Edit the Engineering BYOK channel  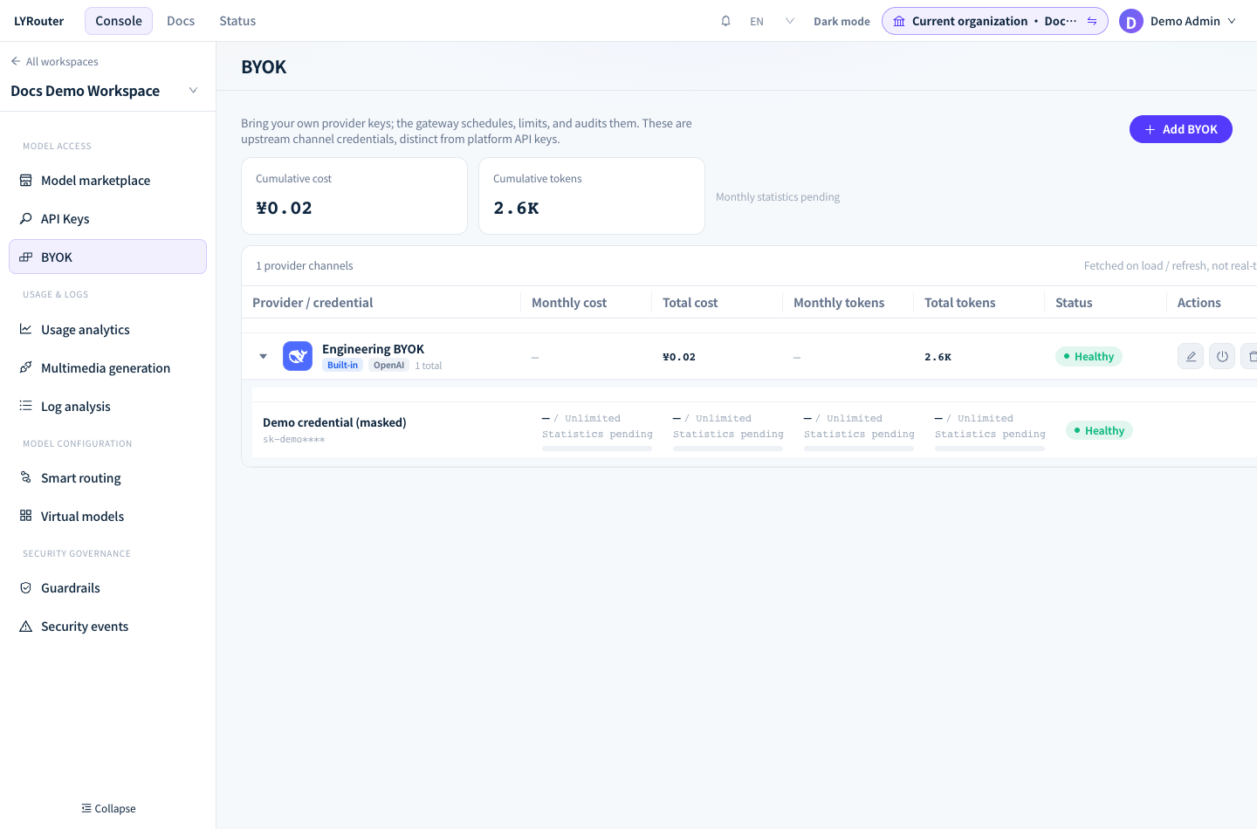tap(1191, 356)
